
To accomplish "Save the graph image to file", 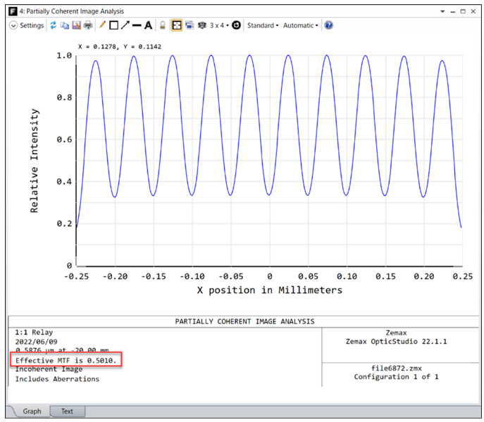I will [x=76, y=25].
